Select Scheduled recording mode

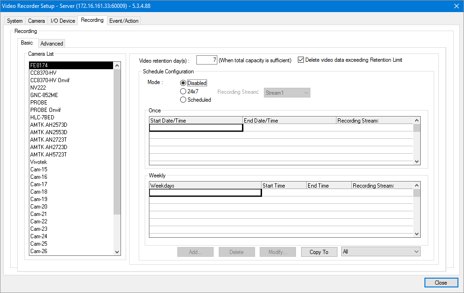click(x=183, y=100)
